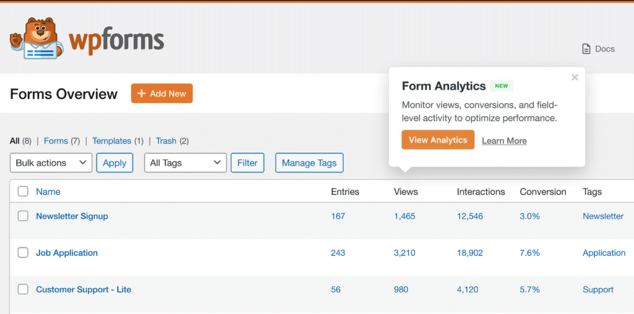
Task: Click the Manage Tags button
Action: tap(310, 163)
